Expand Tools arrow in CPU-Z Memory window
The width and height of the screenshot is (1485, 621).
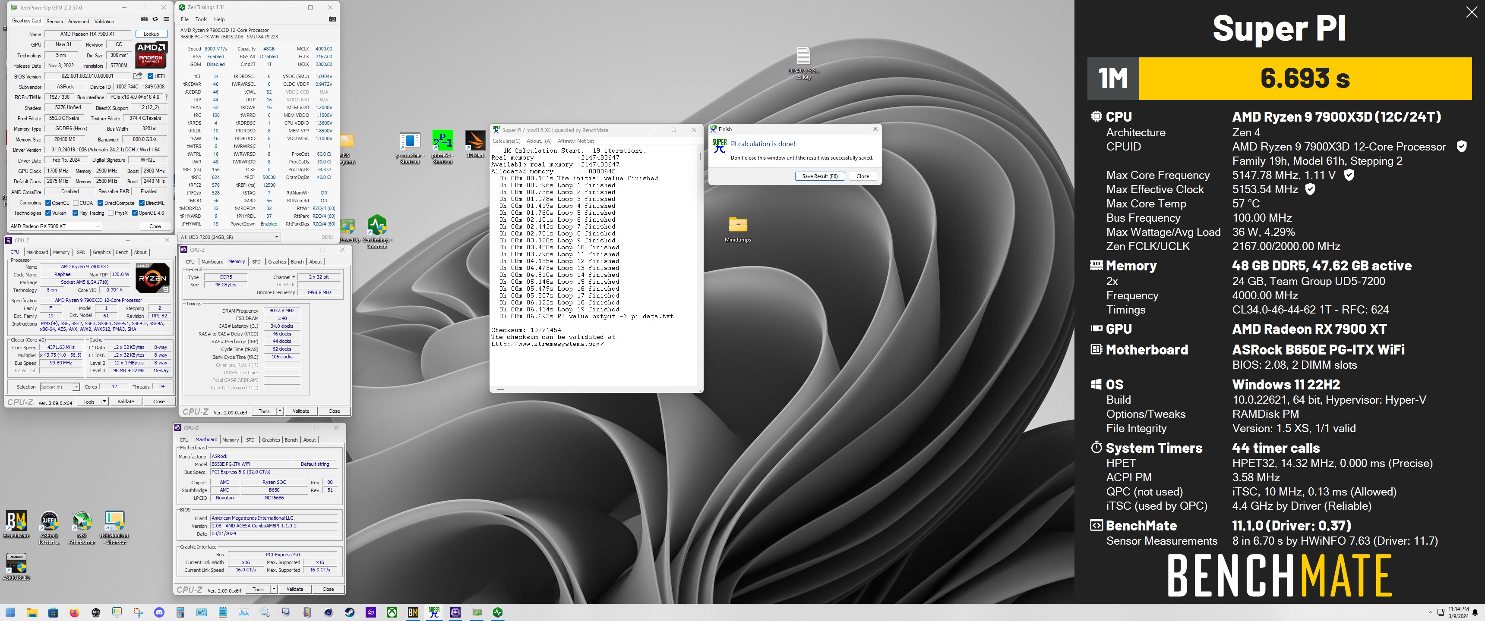click(280, 411)
